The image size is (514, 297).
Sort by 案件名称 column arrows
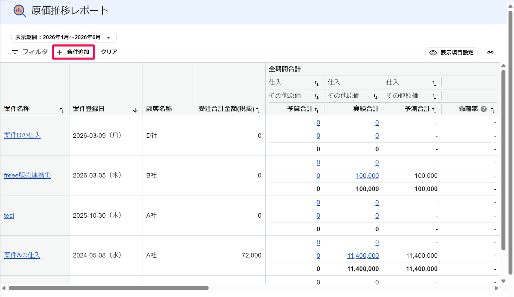click(62, 110)
